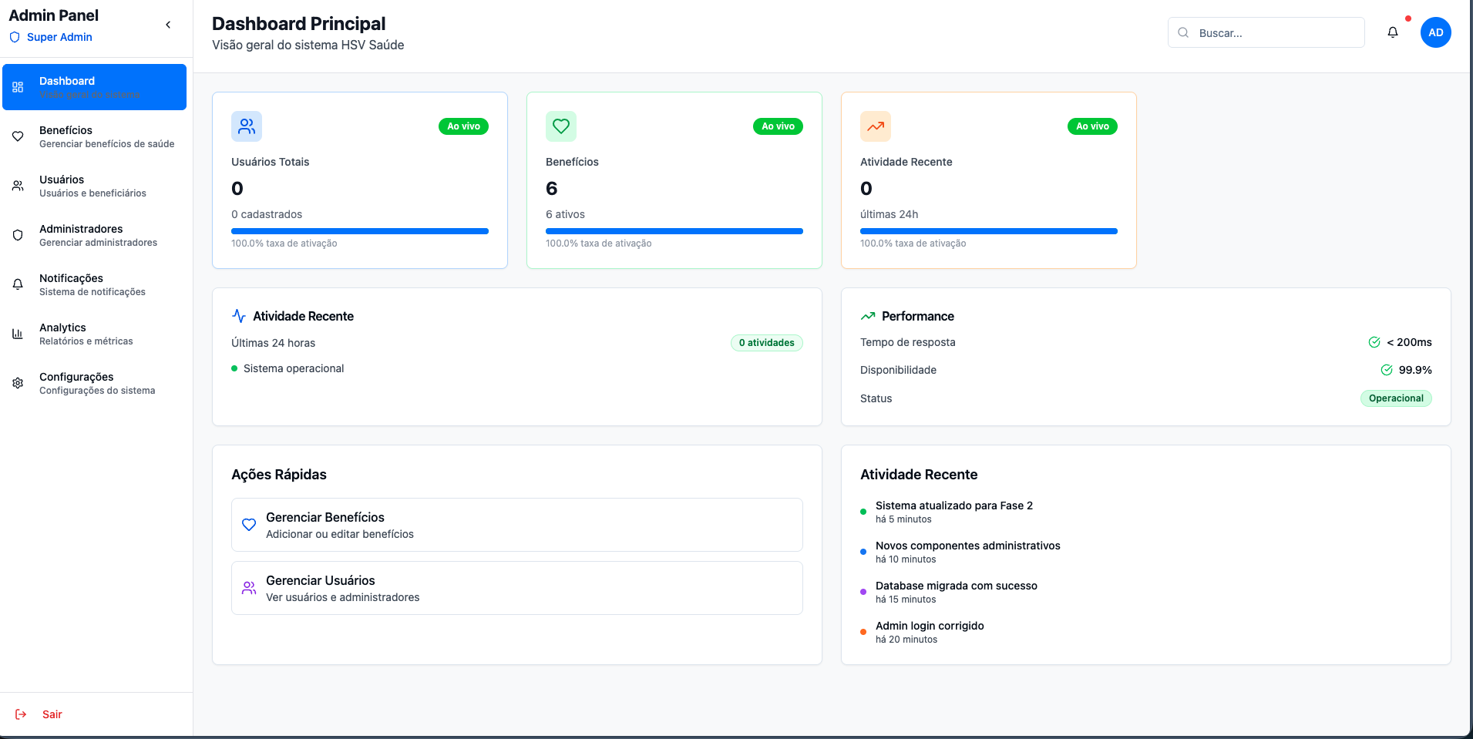Click the Gerenciar Usuários quick action

pyautogui.click(x=516, y=588)
